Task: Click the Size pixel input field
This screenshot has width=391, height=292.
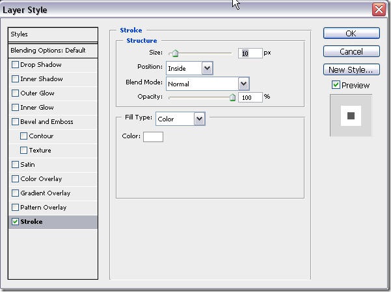Action: [250, 53]
